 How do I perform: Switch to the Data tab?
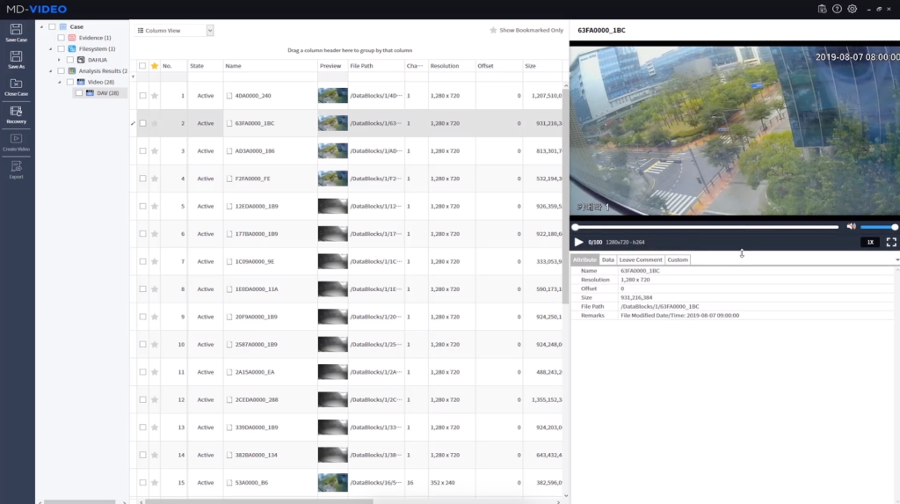[x=607, y=260]
